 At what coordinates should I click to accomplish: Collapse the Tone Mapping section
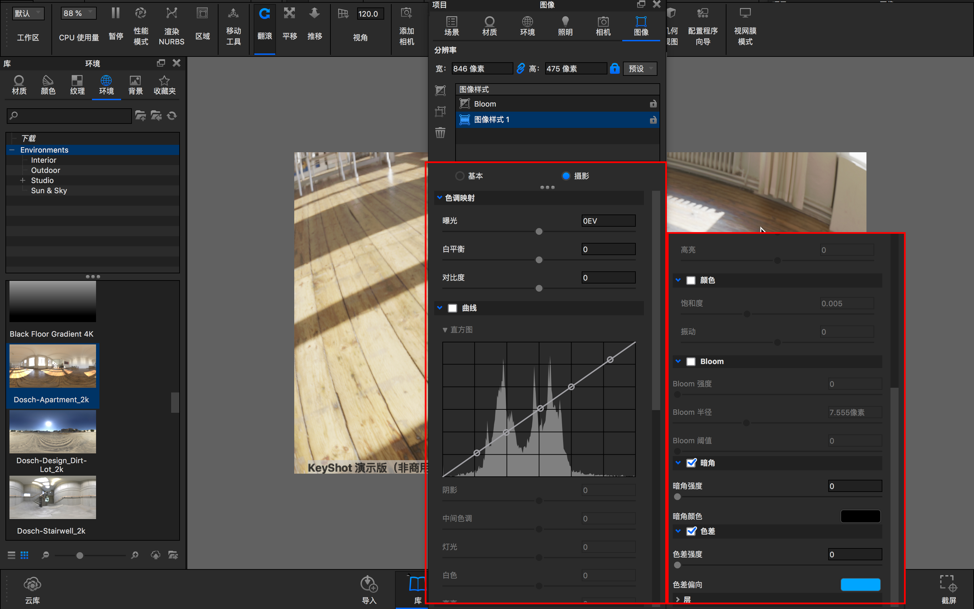click(x=440, y=198)
